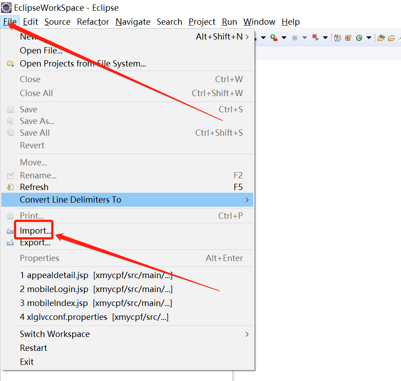The width and height of the screenshot is (401, 381).
Task: Click the New Java Class toolbar icon
Action: [x=359, y=38]
